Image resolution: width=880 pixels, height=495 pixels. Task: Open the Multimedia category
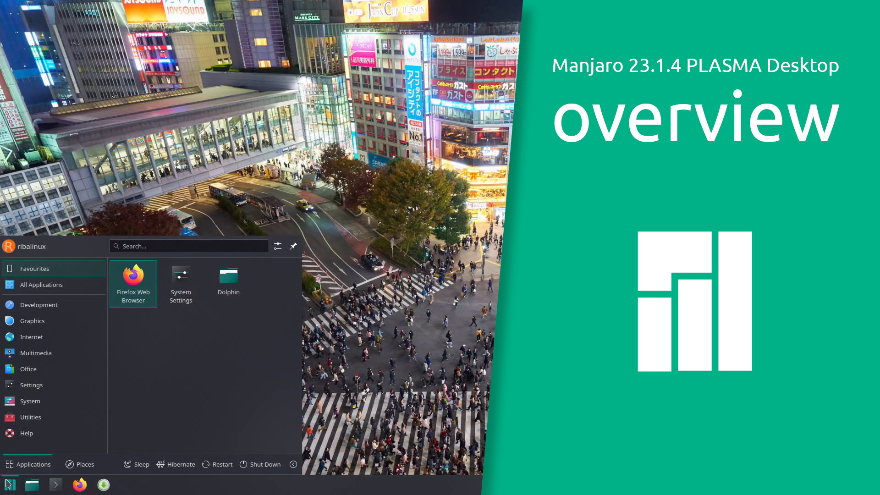tap(54, 353)
